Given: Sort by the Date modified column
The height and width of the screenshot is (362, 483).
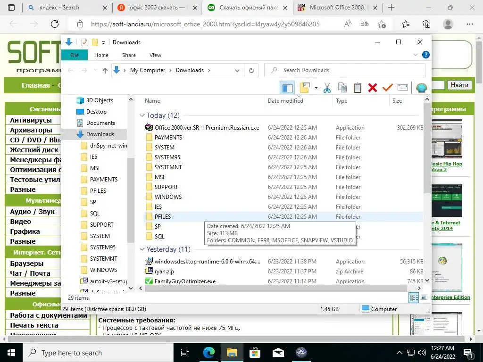Looking at the screenshot, I should coord(285,101).
